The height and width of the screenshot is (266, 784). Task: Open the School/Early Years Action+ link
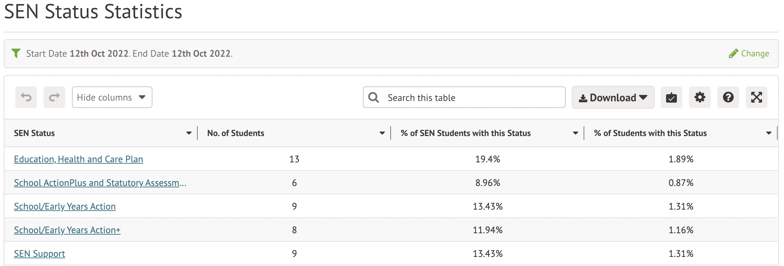[x=67, y=230]
